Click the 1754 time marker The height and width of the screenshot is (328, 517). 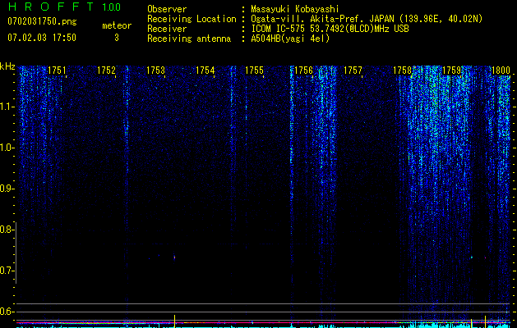click(205, 71)
